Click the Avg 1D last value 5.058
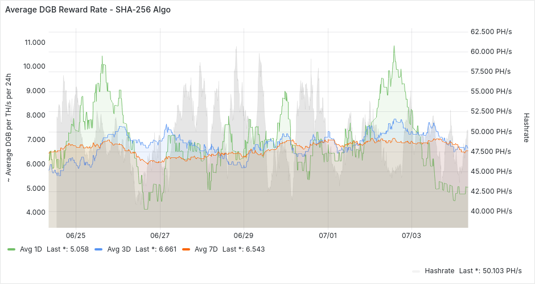 click(79, 249)
